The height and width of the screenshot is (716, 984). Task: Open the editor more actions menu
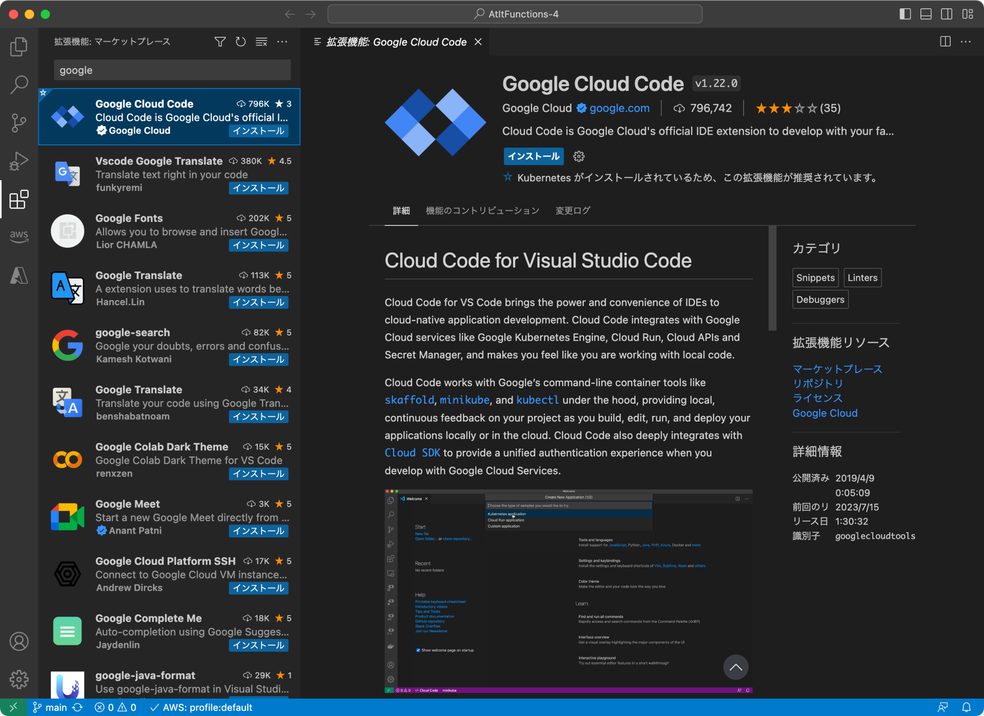(x=967, y=41)
